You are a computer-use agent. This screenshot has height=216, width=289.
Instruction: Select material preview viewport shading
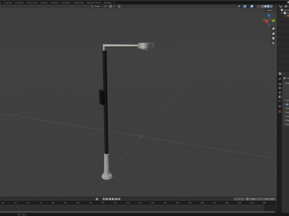pyautogui.click(x=269, y=7)
